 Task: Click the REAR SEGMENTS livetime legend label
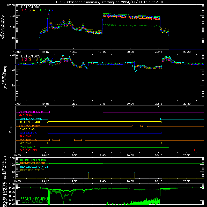point(34,202)
